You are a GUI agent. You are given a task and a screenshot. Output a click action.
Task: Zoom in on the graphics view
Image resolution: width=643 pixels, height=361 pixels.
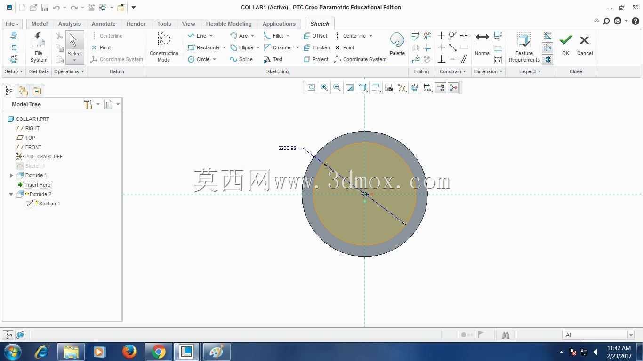click(324, 87)
